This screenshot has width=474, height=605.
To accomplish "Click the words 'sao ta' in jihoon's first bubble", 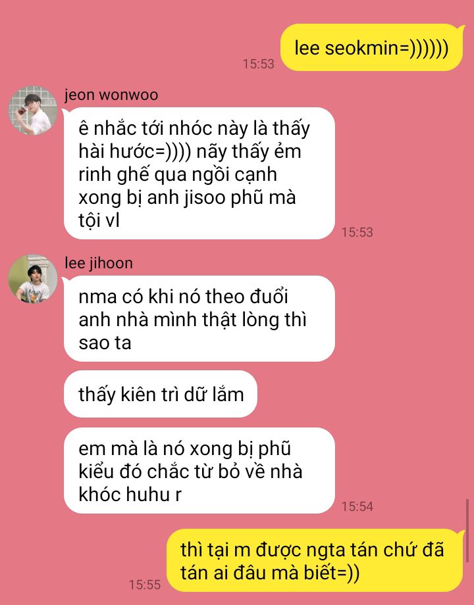I will coord(105,343).
